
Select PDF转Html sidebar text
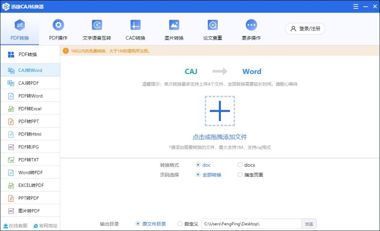(30, 134)
